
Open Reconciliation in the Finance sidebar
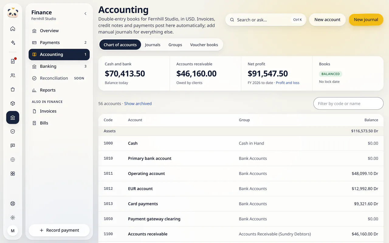coord(59,78)
